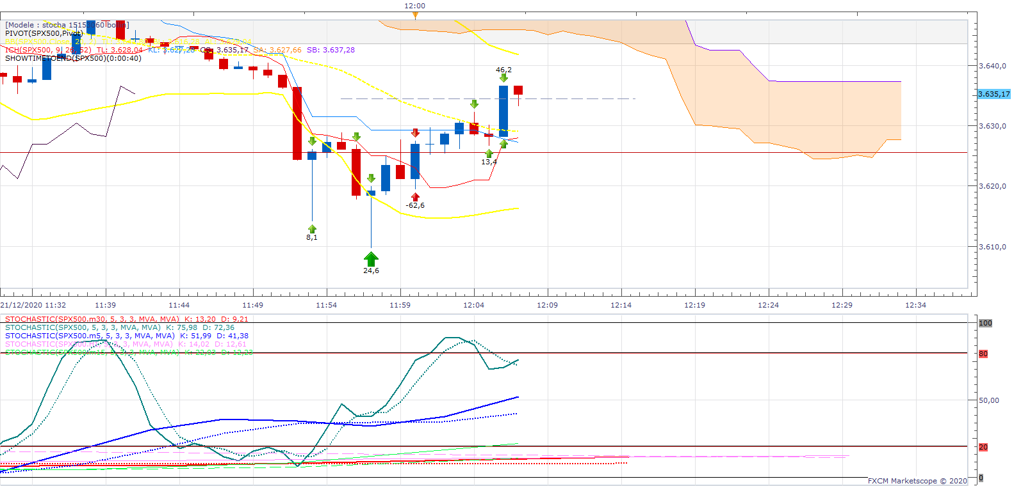Click the 11:49 time axis label

pos(253,305)
